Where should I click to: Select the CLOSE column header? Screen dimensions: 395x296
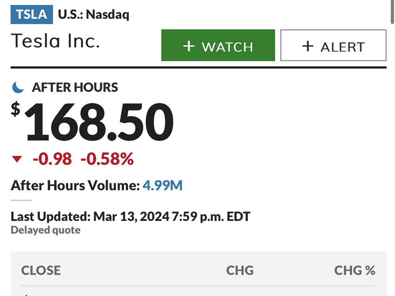point(41,270)
